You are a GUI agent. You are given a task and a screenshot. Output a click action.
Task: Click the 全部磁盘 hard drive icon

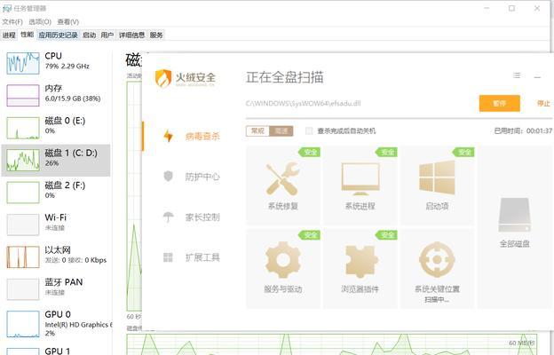514,215
